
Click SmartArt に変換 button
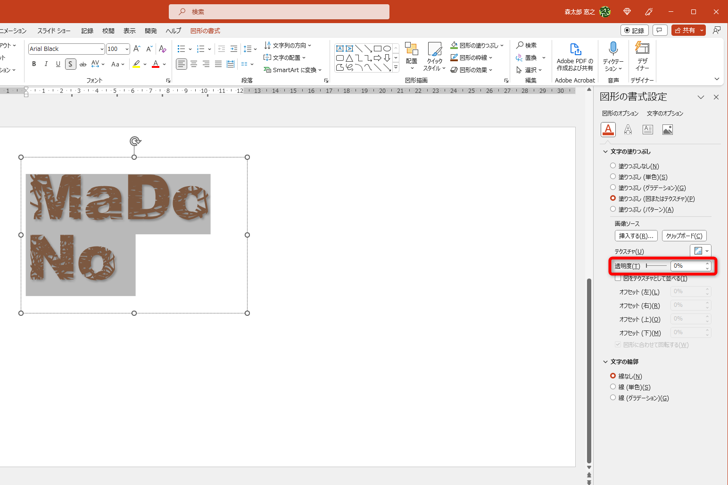click(292, 70)
